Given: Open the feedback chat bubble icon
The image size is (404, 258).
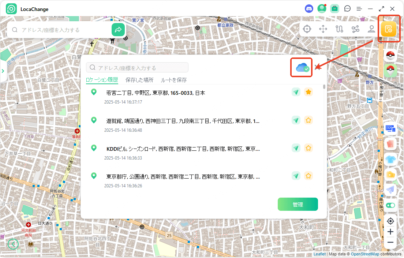Looking at the screenshot, I should (347, 9).
